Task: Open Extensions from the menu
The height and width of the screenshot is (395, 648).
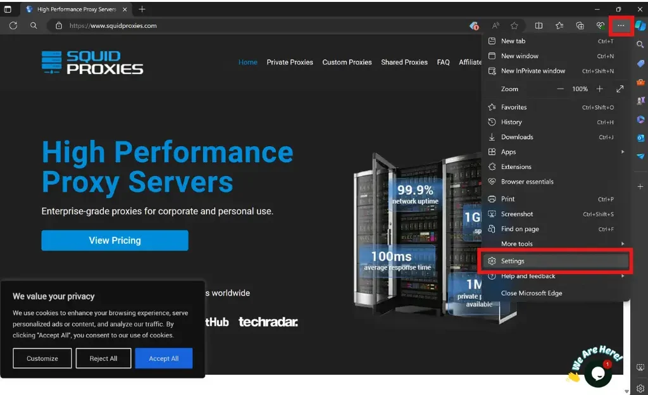Action: [x=556, y=166]
